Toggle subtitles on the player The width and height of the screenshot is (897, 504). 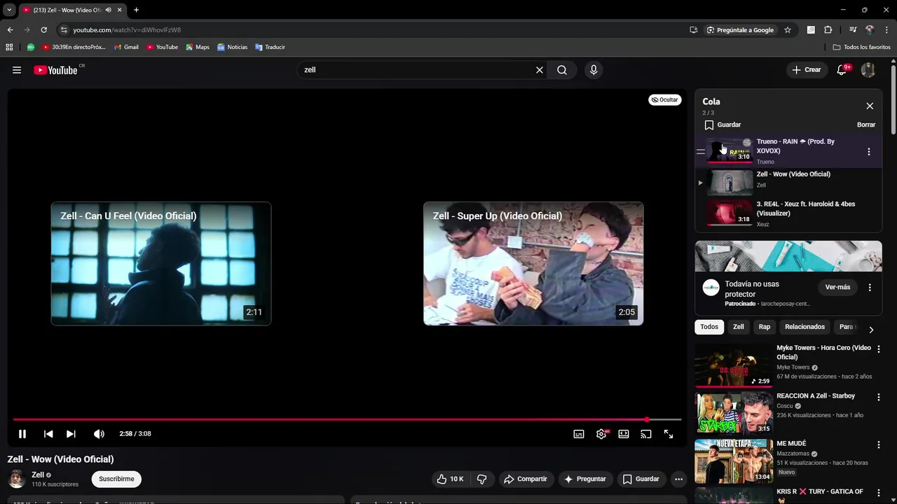[x=579, y=434]
